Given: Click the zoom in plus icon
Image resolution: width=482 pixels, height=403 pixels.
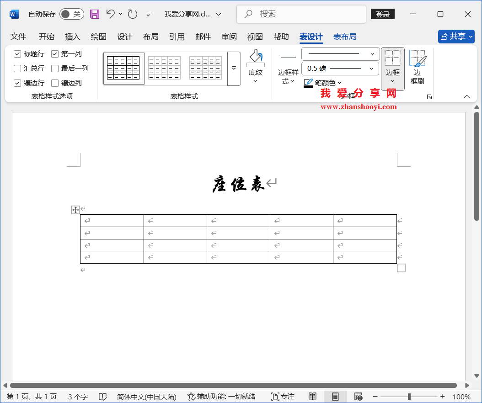Looking at the screenshot, I should click(442, 397).
